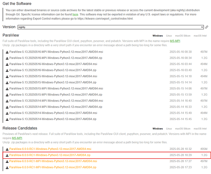Download ParaView-6.0.0-RC1-MPI-Windows-Python3.12-msvc2017-AMD64.zip
The width and height of the screenshot is (211, 174).
click(x=53, y=167)
